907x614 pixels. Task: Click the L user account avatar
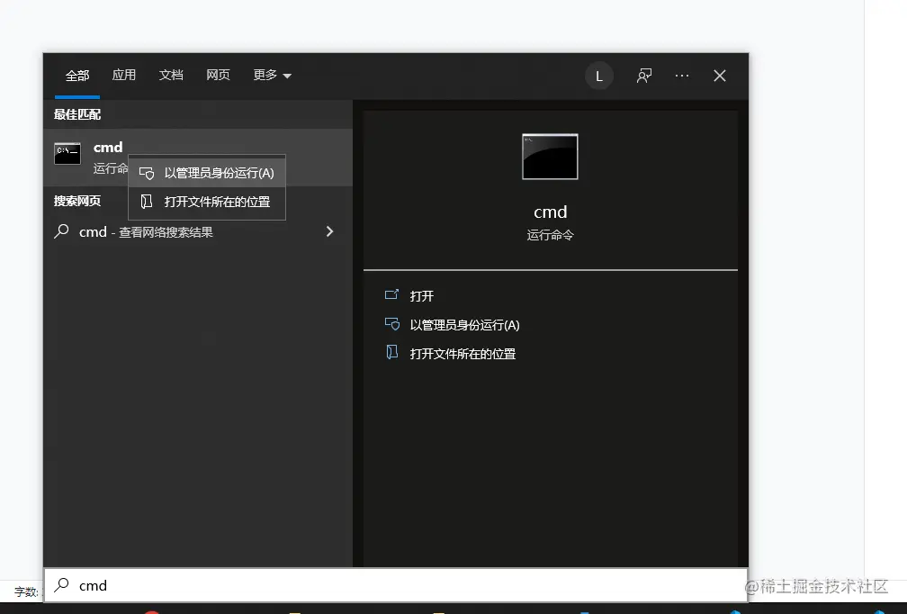(599, 76)
